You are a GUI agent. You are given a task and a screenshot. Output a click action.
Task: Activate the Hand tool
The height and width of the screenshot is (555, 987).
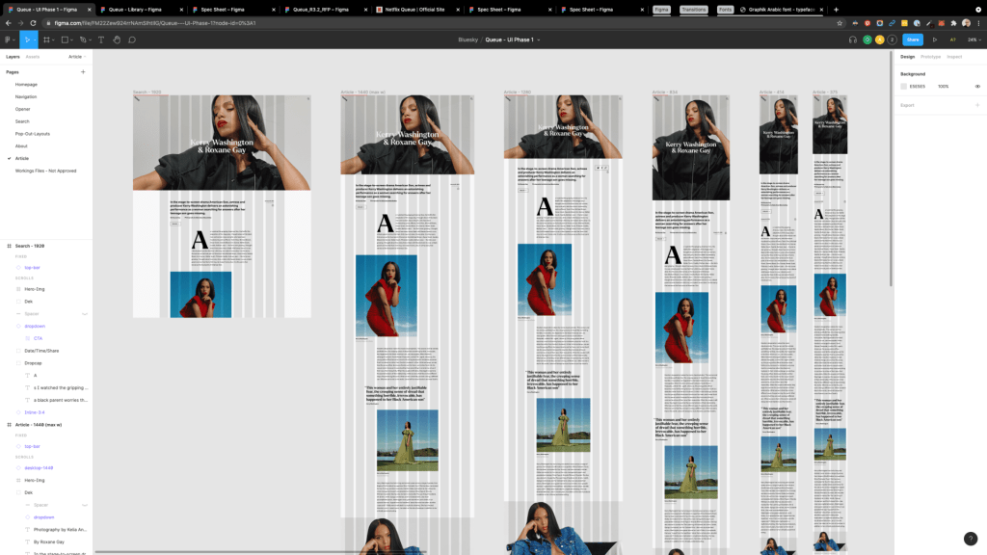click(x=117, y=40)
